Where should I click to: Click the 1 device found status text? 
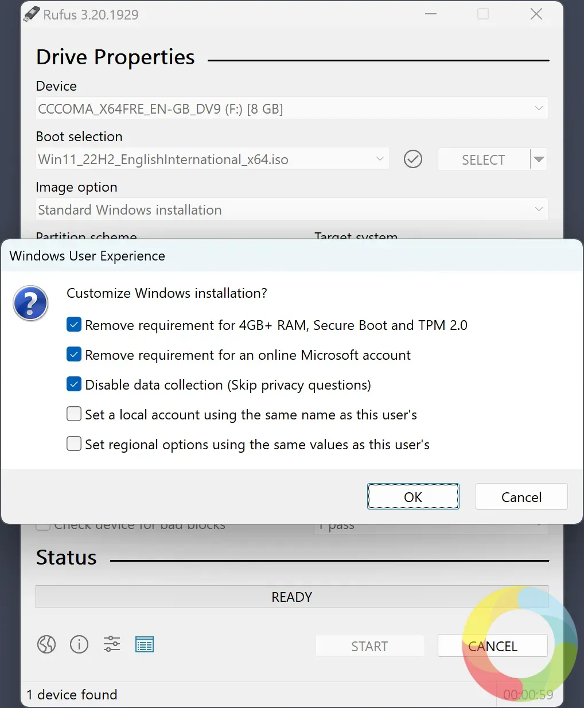click(x=72, y=695)
